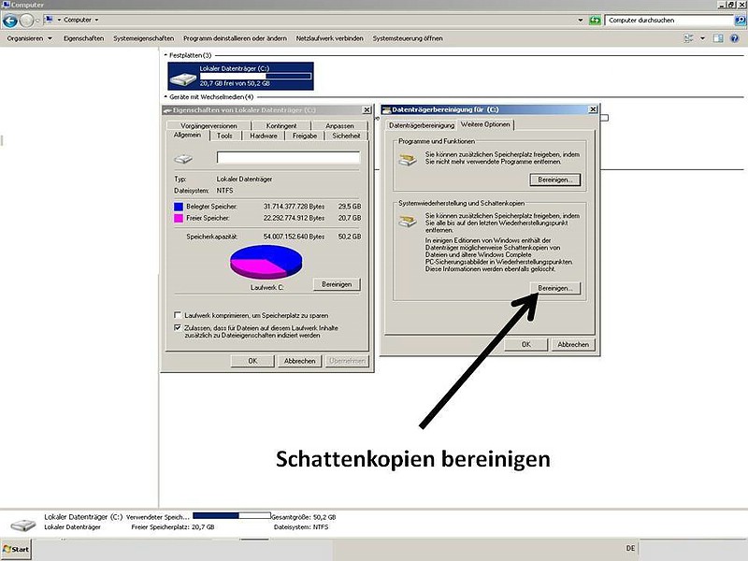Click Abbrechen in the Eigenschaften dialog
This screenshot has height=561, width=748.
click(x=299, y=361)
